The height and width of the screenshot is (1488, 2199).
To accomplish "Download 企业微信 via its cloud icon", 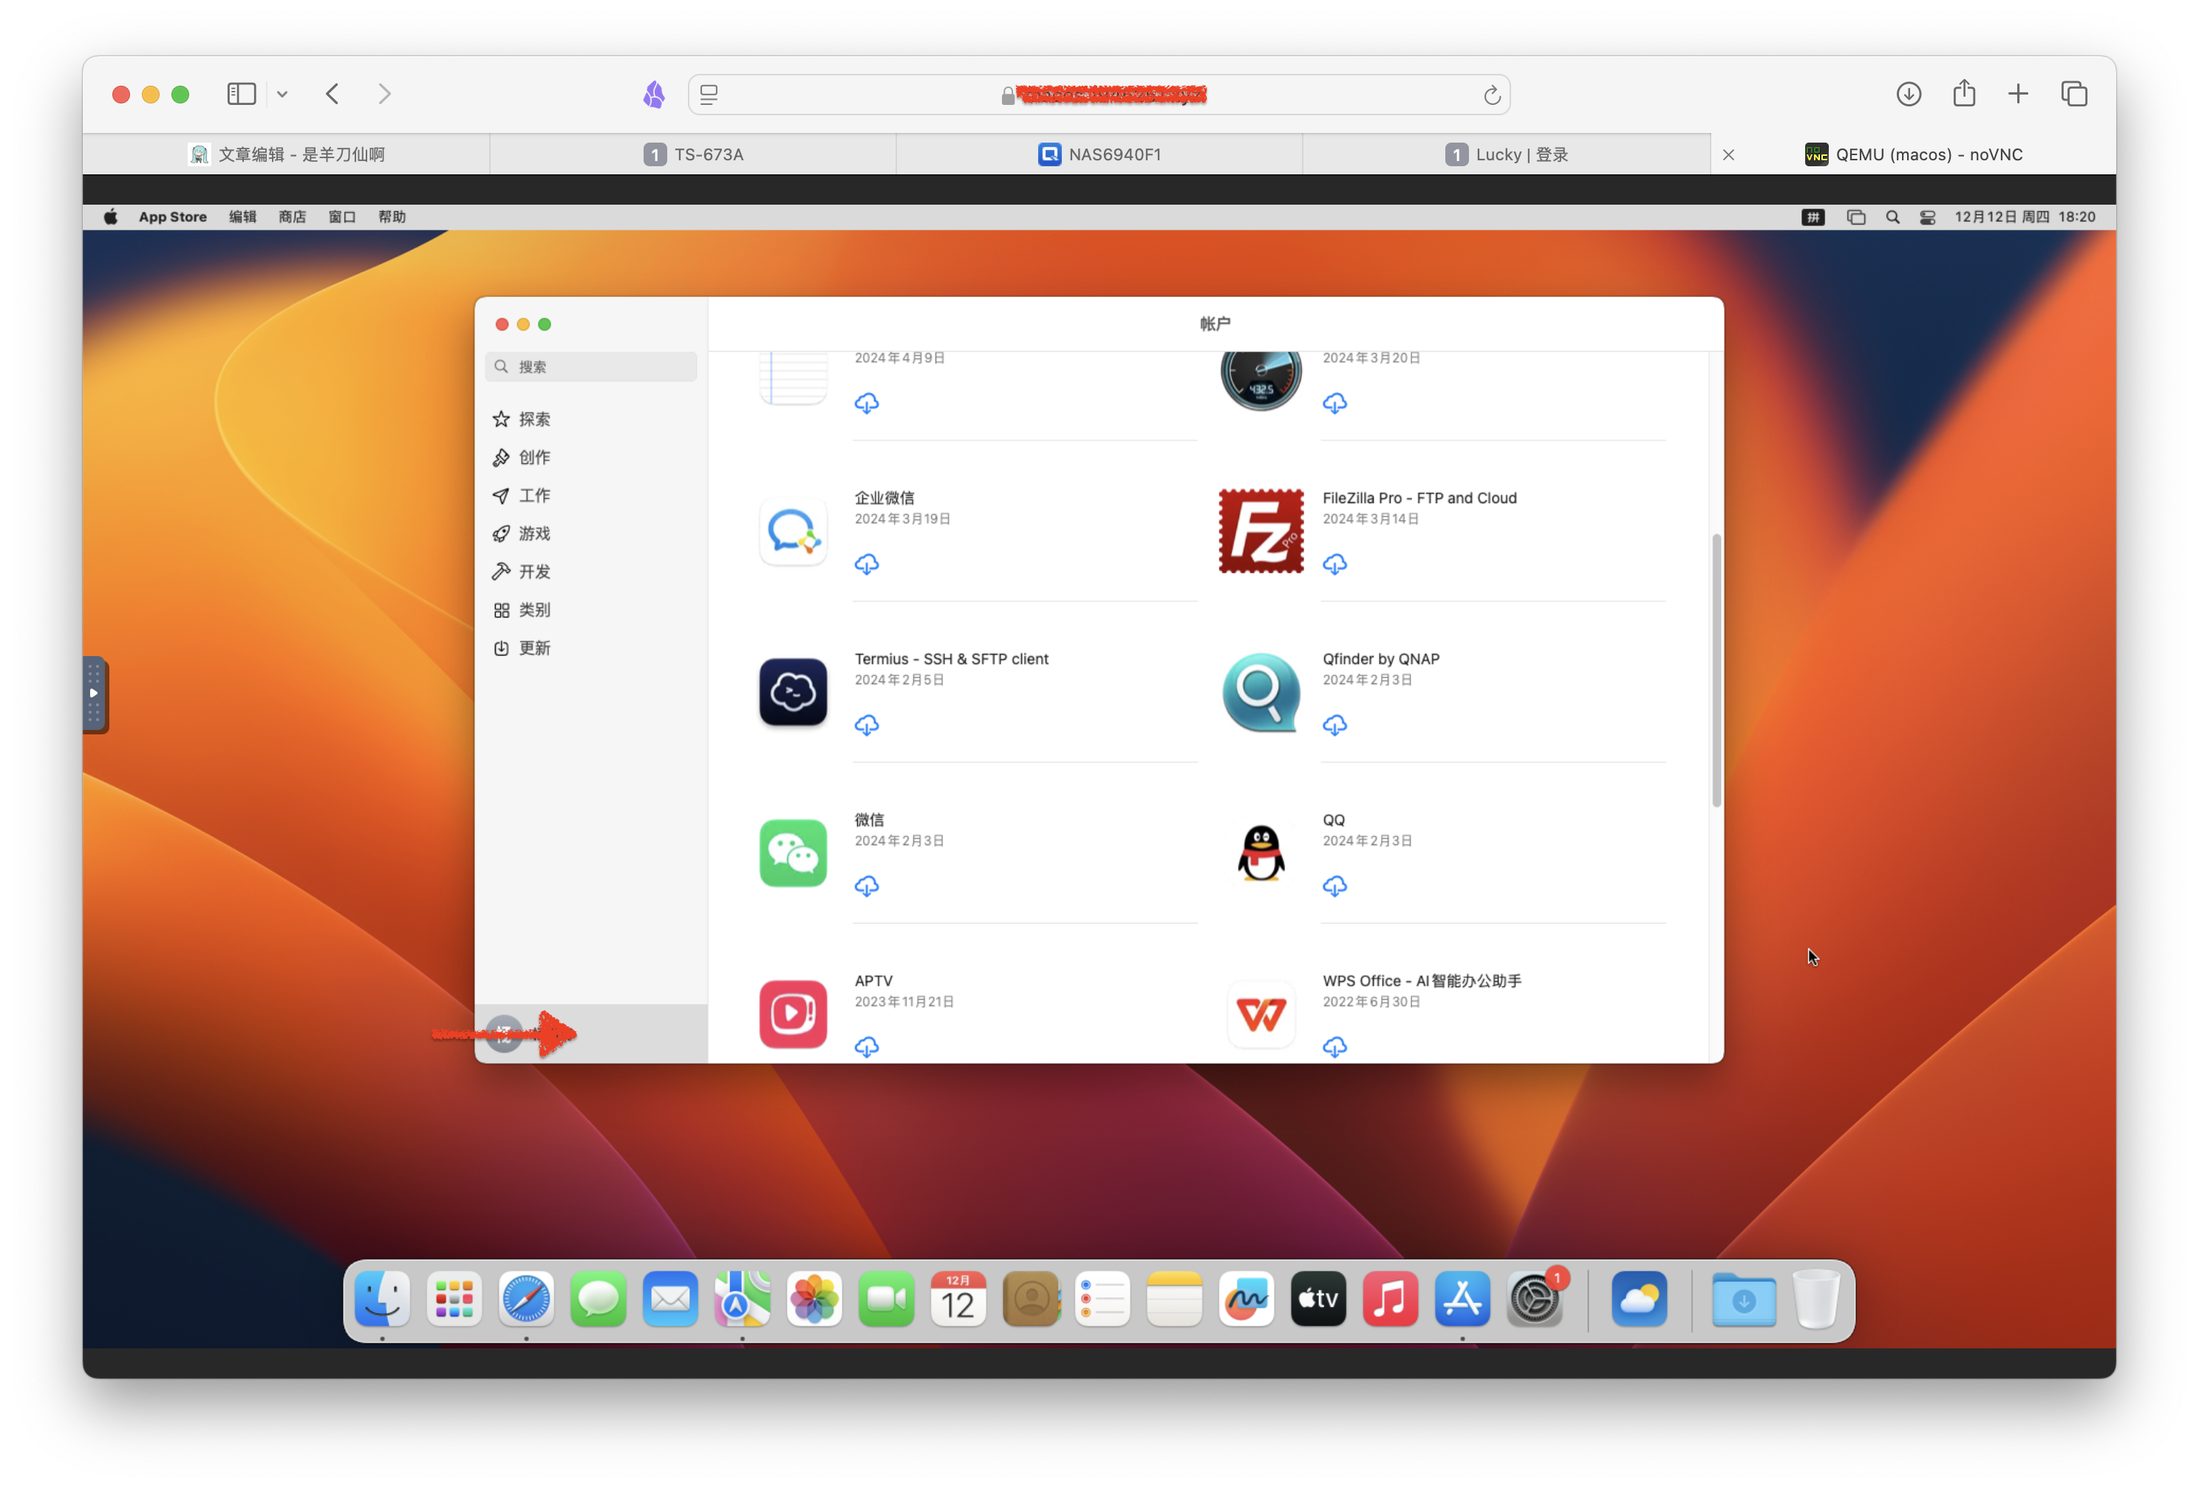I will tap(866, 564).
